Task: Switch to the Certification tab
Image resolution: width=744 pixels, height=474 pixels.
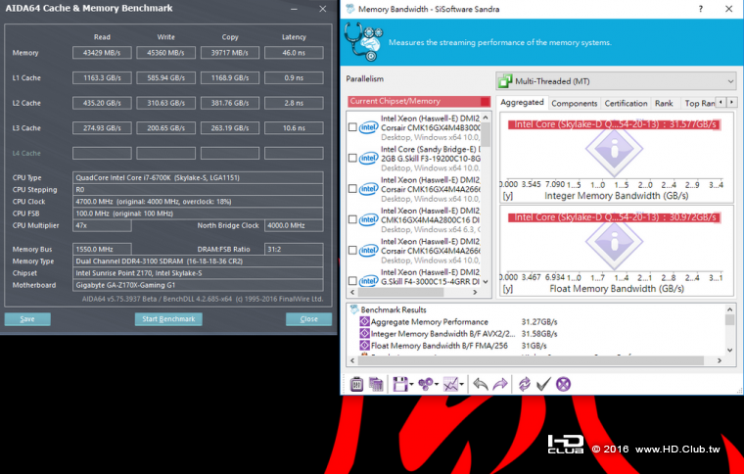Action: (x=626, y=103)
